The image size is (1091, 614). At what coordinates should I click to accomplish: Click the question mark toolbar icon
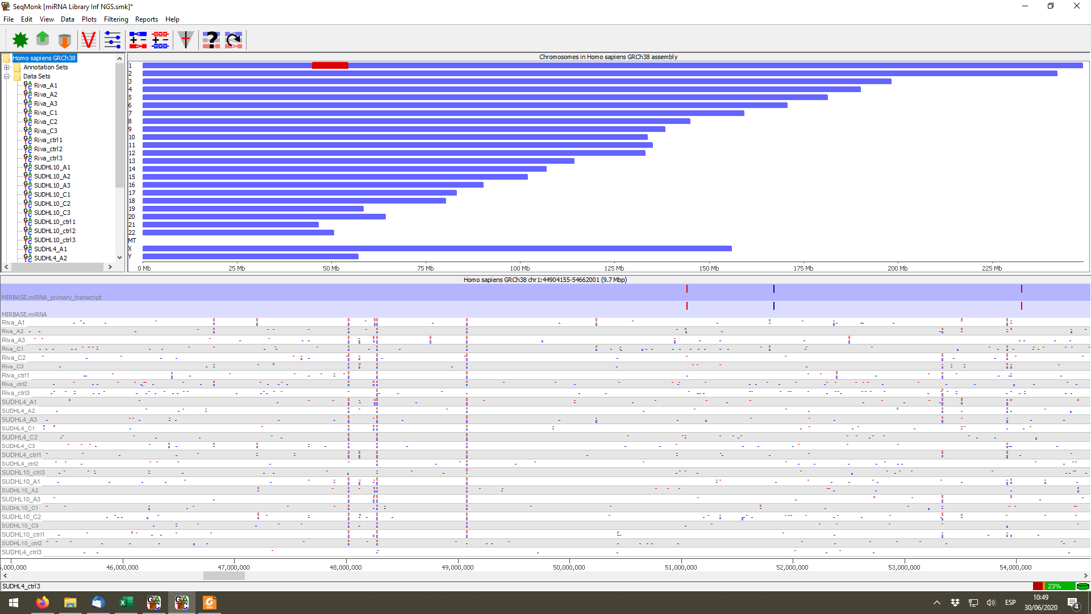point(211,40)
